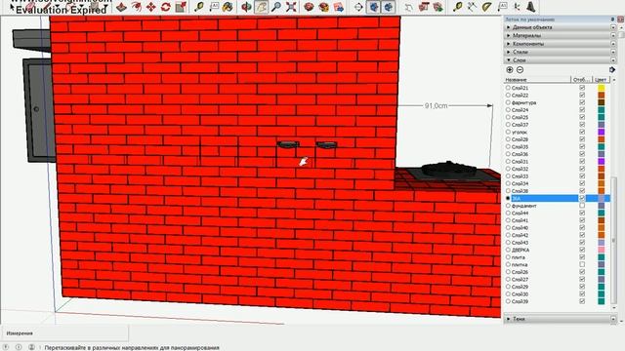Select the Zoom magnifier tool
This screenshot has width=625, height=351.
(275, 7)
